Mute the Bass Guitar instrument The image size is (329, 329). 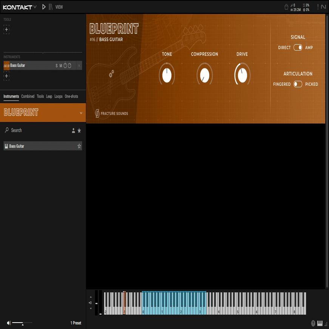(x=61, y=66)
